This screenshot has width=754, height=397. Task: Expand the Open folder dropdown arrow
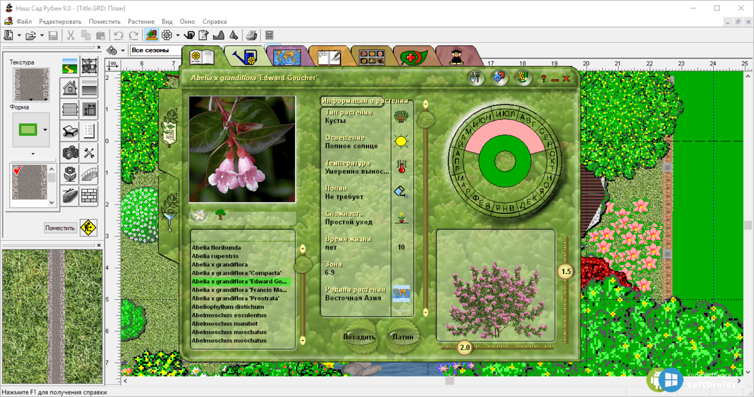(42, 35)
